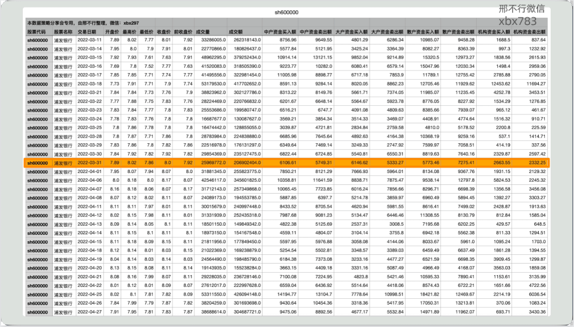Select the 最低价 column header
This screenshot has width=574, height=327.
pos(147,32)
